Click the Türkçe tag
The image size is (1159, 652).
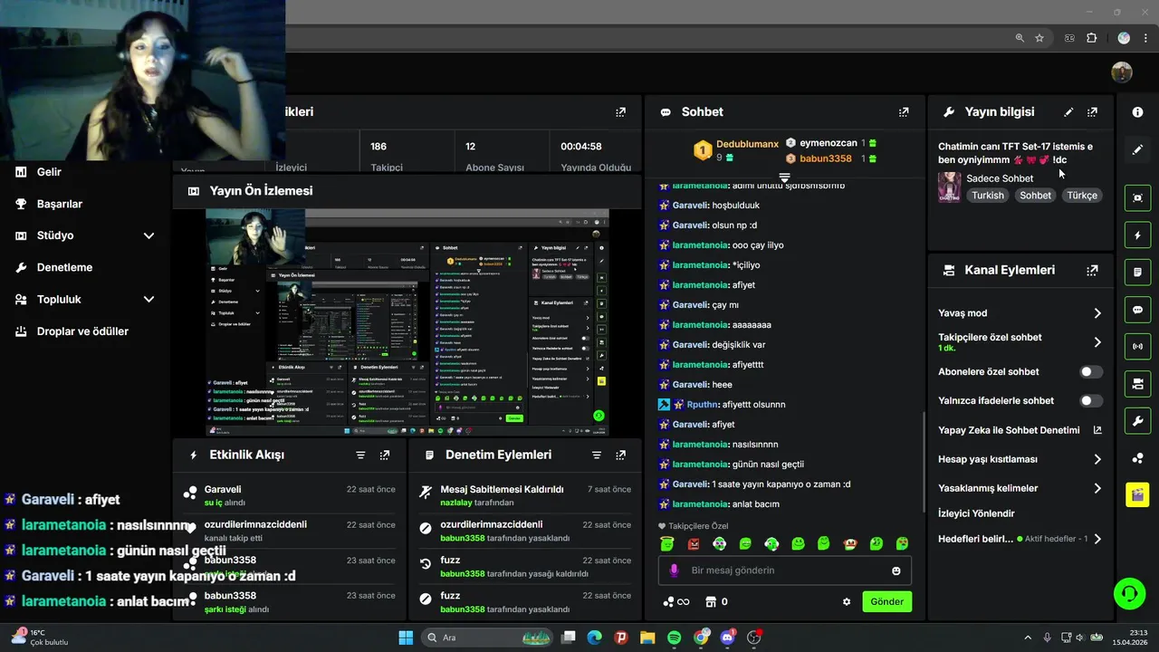[x=1082, y=196]
